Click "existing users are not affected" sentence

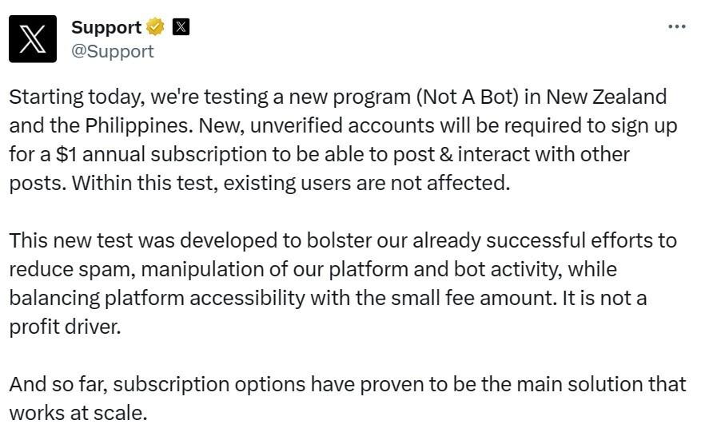coord(366,183)
